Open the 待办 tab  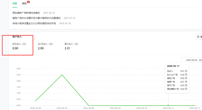point(24,3)
